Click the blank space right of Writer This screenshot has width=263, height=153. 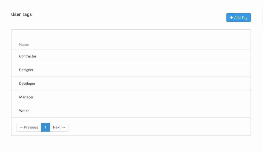(x=142, y=111)
